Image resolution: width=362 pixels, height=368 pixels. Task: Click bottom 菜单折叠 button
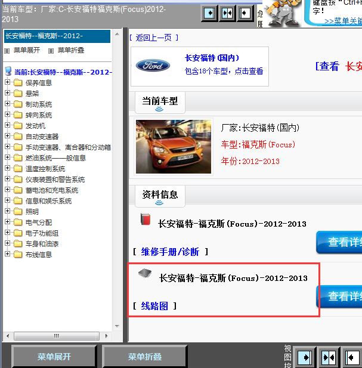pos(144,357)
